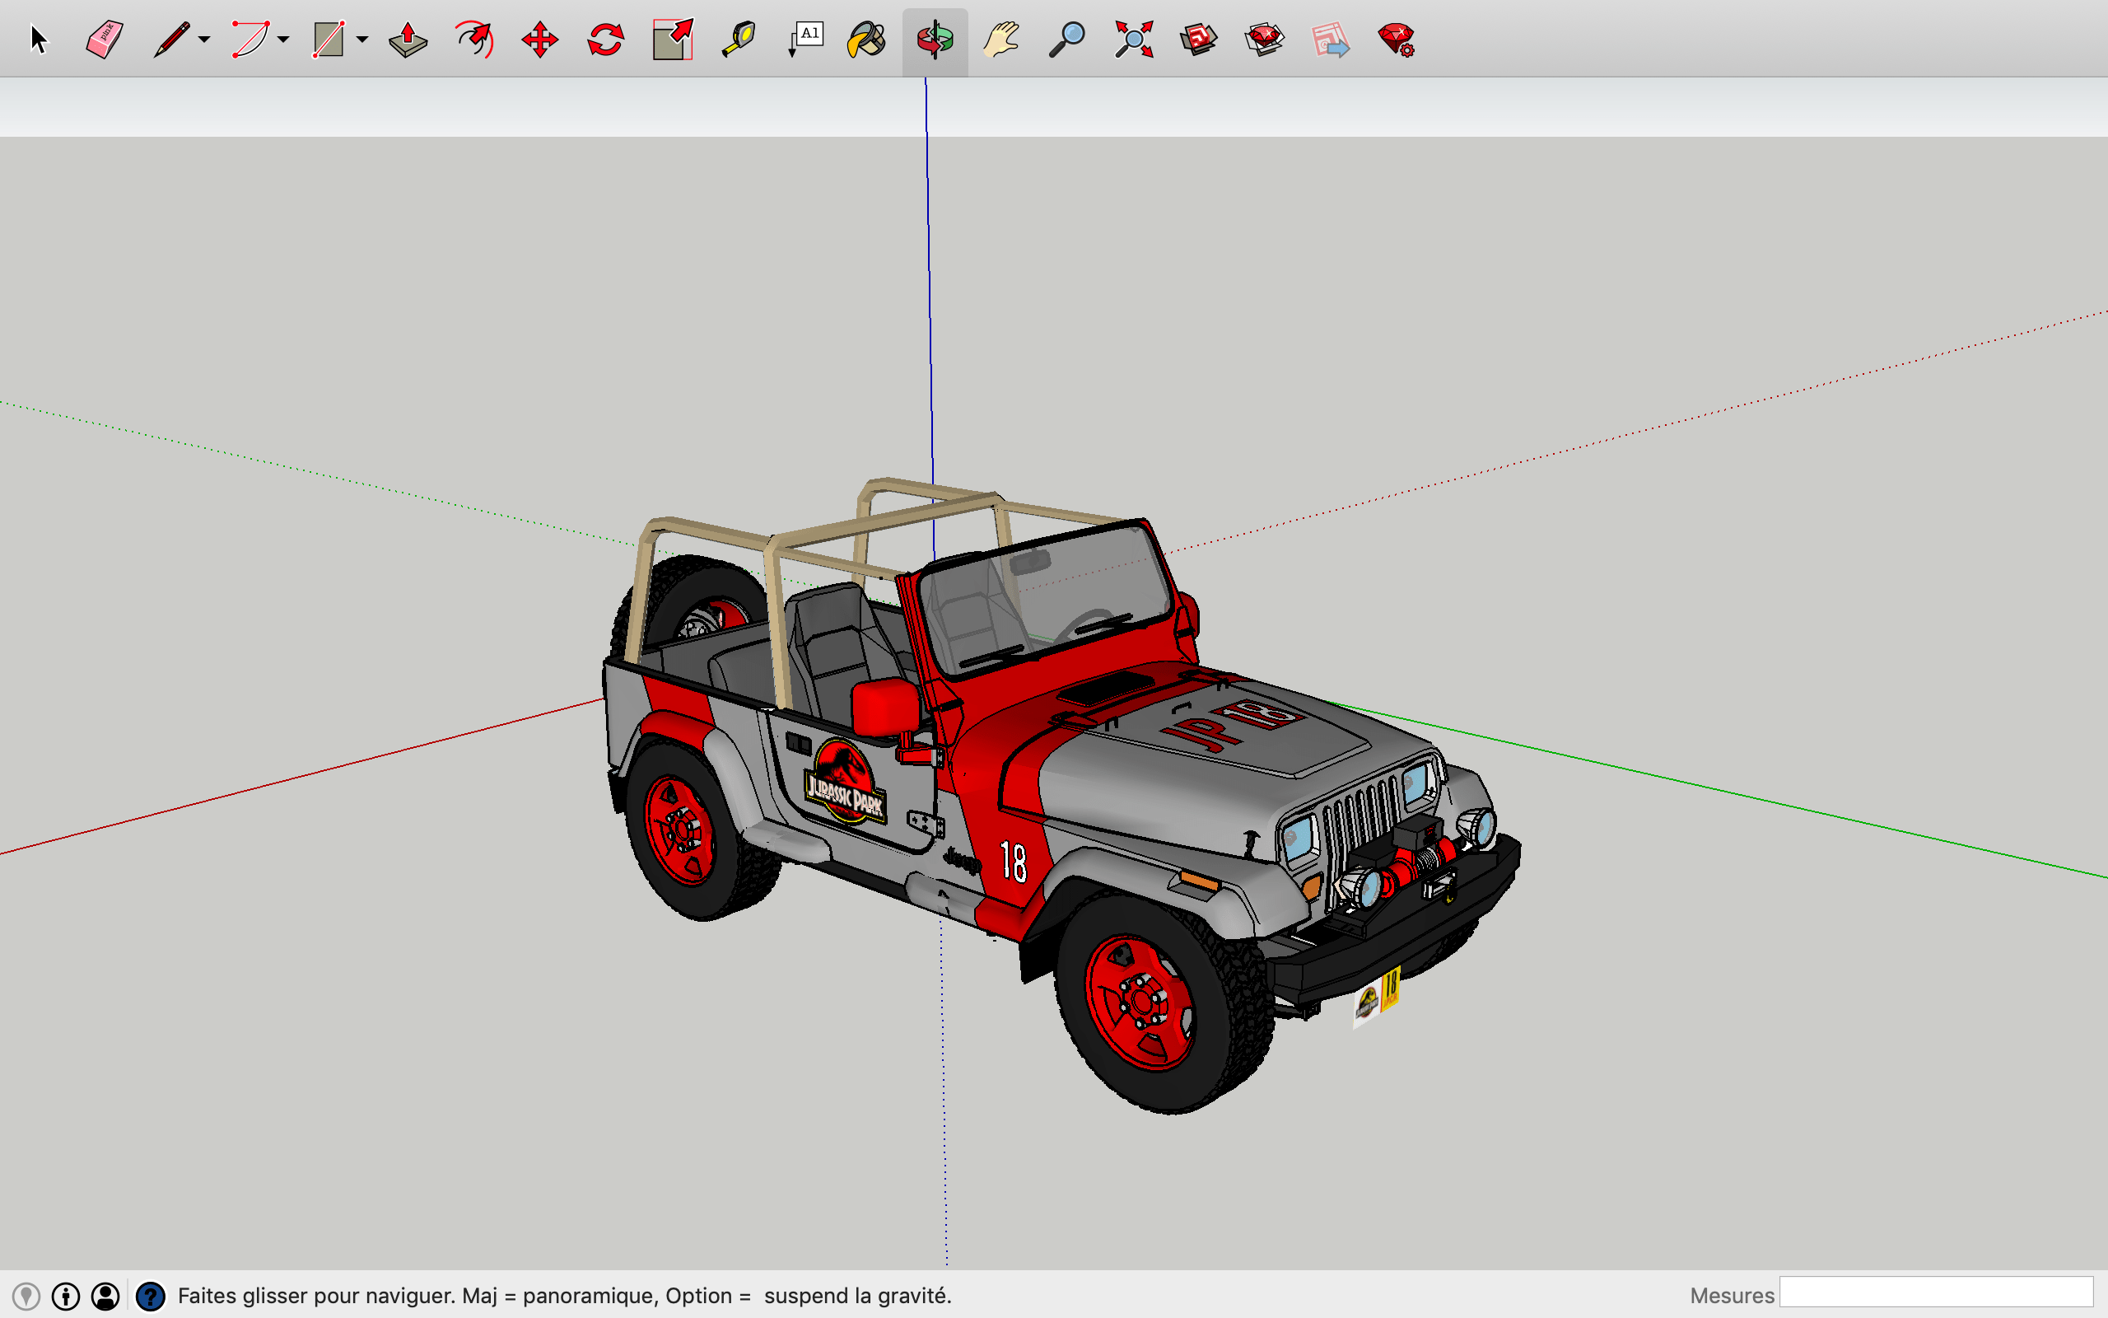Pick the Rotate tool

click(x=605, y=40)
